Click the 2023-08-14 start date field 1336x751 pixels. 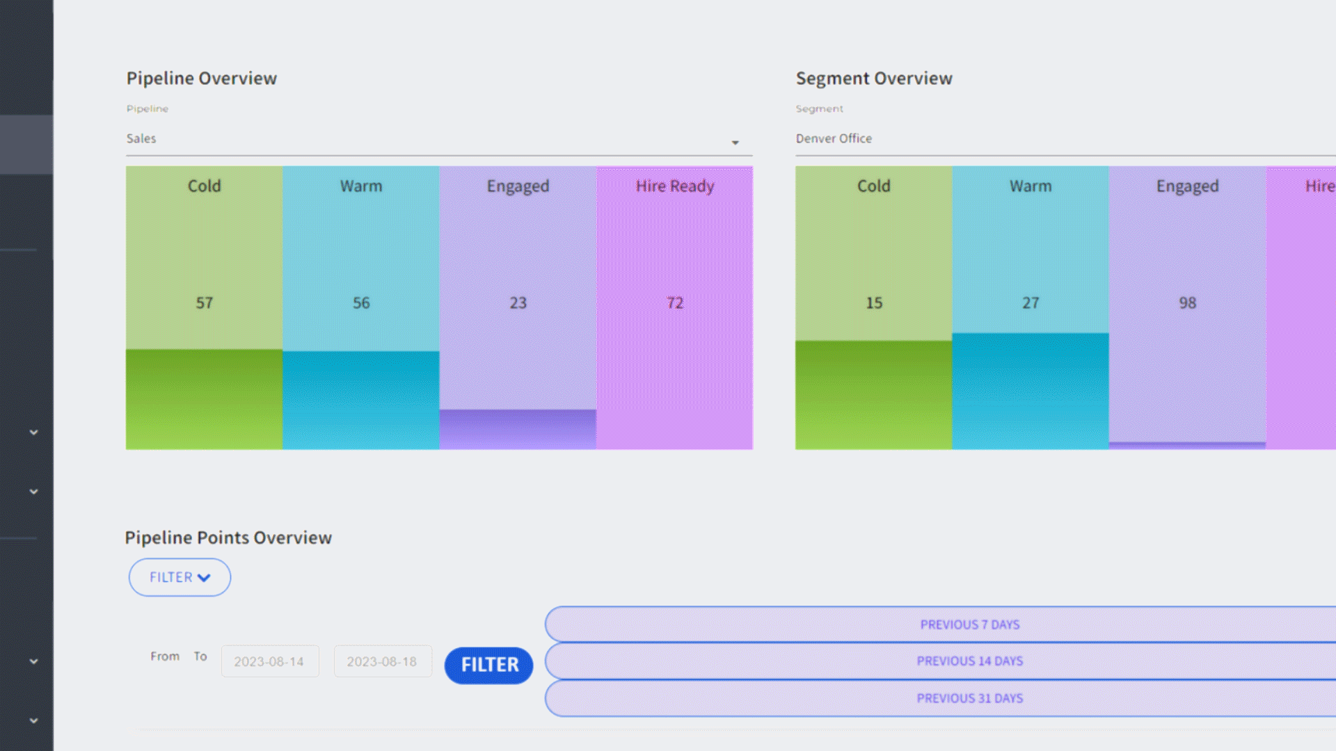[x=269, y=661]
